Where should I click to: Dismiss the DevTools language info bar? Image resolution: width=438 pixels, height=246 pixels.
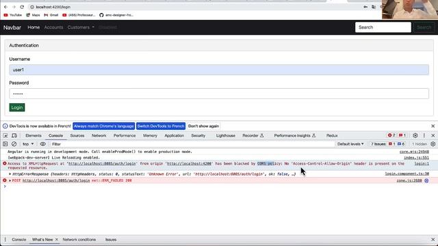coord(433,126)
